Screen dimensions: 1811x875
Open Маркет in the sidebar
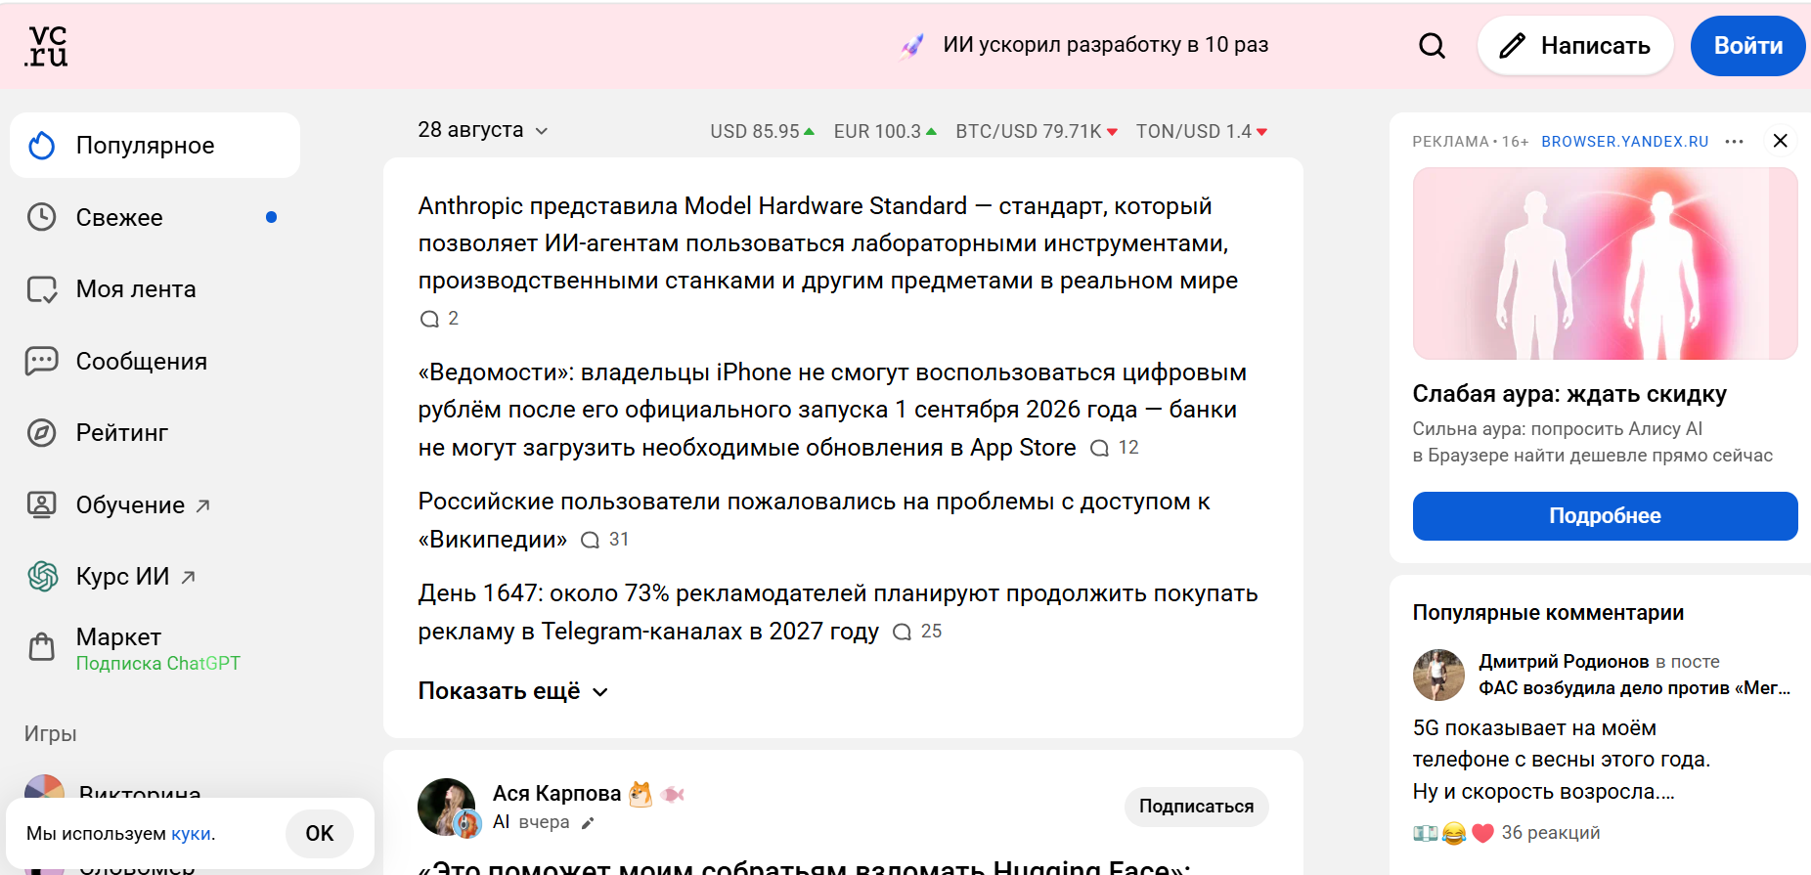[155, 648]
